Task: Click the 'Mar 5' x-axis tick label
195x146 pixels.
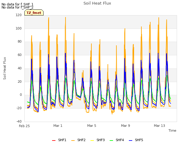Action: pos(92,126)
